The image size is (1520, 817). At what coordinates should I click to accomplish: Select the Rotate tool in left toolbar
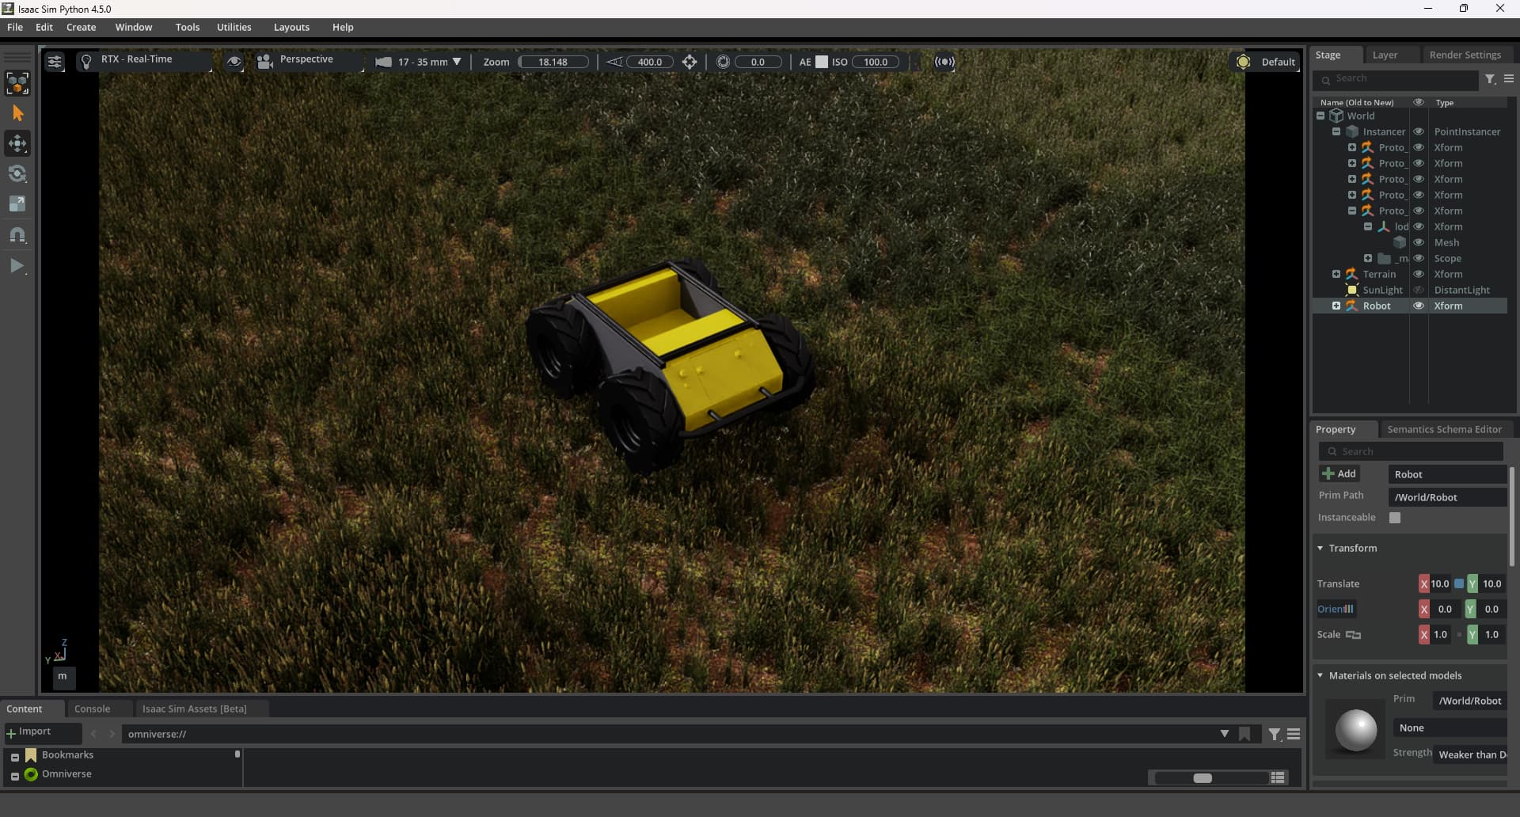(x=17, y=174)
